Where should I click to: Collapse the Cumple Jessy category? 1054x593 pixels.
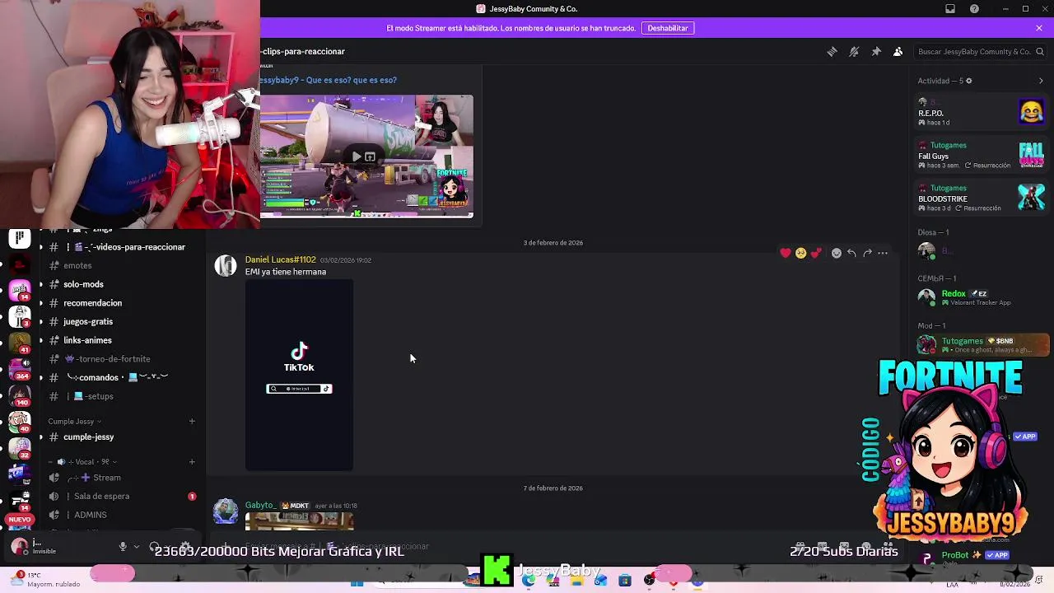click(x=74, y=422)
